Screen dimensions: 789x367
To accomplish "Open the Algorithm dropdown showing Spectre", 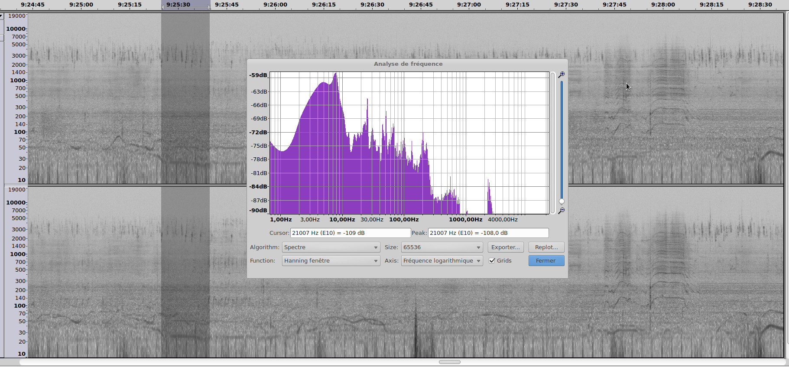I will pyautogui.click(x=331, y=247).
